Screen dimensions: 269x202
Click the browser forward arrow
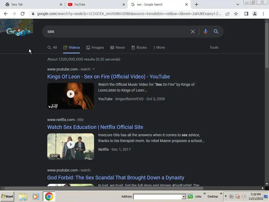[14, 14]
